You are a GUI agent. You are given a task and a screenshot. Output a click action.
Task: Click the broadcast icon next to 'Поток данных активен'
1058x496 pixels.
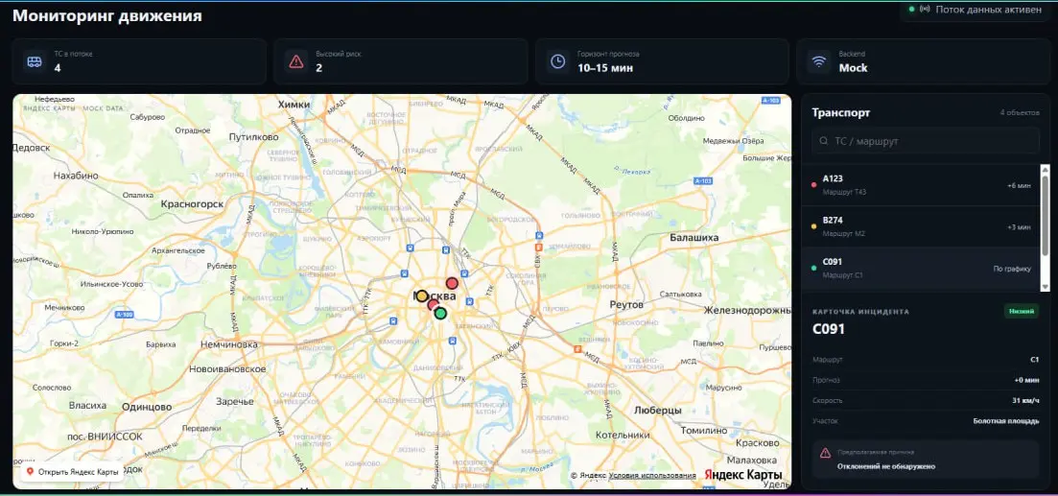(x=925, y=10)
